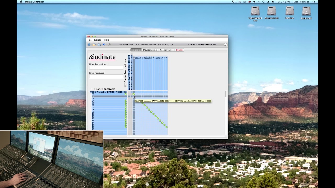Screen dimensions: 335x188
Task: Click in the Filter Transmitters field
Action: click(x=106, y=68)
